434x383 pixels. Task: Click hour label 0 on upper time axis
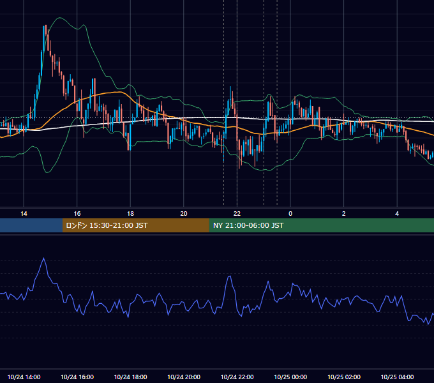coord(290,214)
